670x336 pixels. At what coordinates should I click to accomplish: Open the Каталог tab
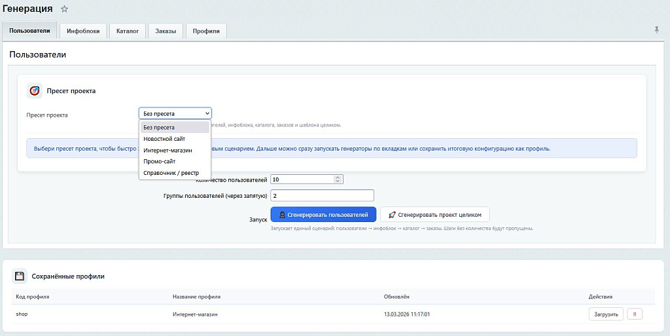tap(128, 31)
